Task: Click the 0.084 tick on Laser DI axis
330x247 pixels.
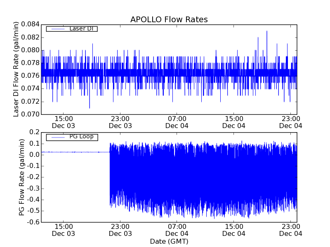Action: click(x=30, y=24)
